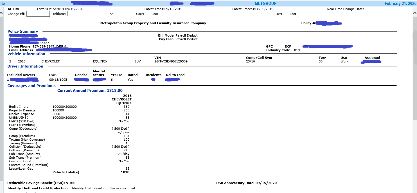This screenshot has width=417, height=193.
Task: Click the Coverages and Premiums heading
Action: point(31,86)
